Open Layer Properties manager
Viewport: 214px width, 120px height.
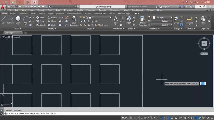click(74, 21)
